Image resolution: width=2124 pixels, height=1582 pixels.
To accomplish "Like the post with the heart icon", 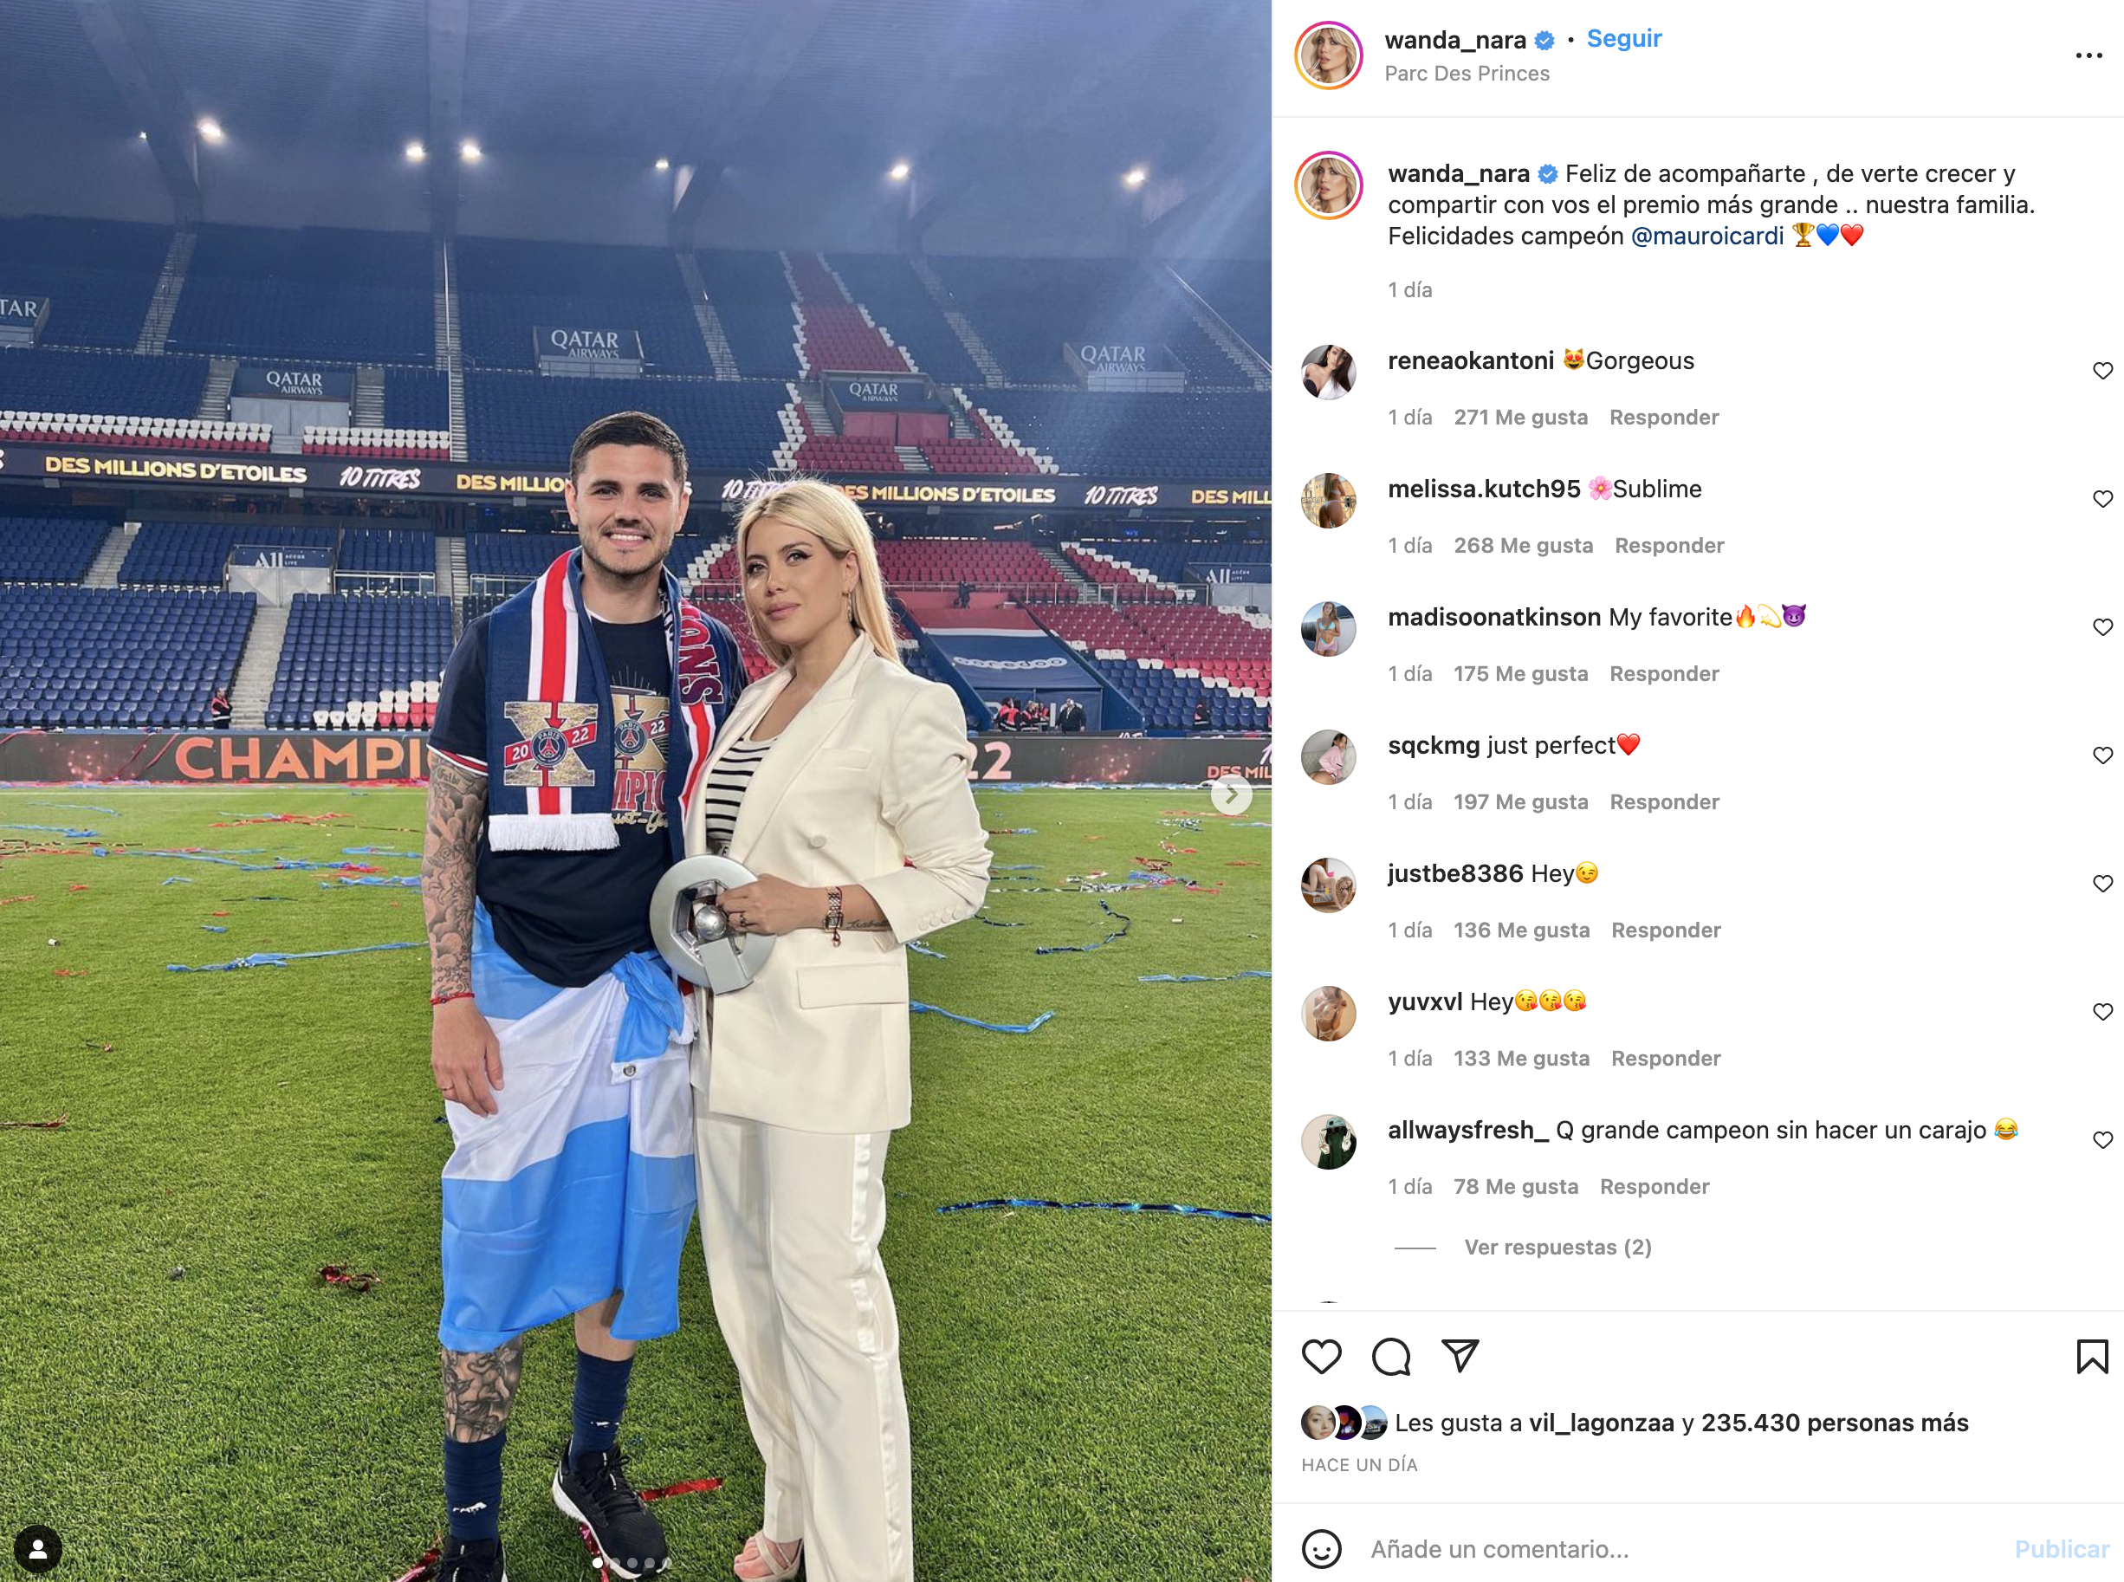I will [x=1322, y=1356].
